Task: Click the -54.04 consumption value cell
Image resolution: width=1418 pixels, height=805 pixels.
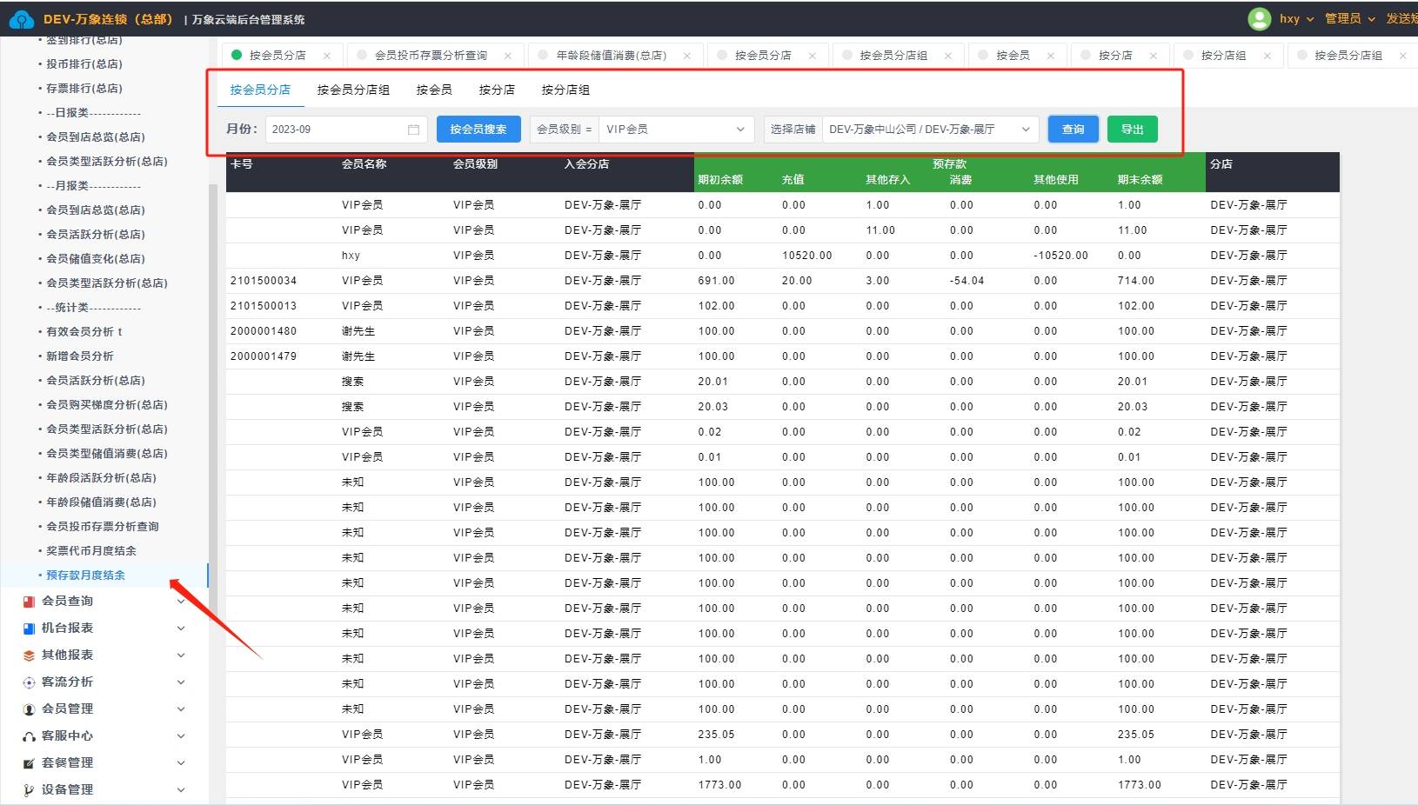Action: coord(967,281)
